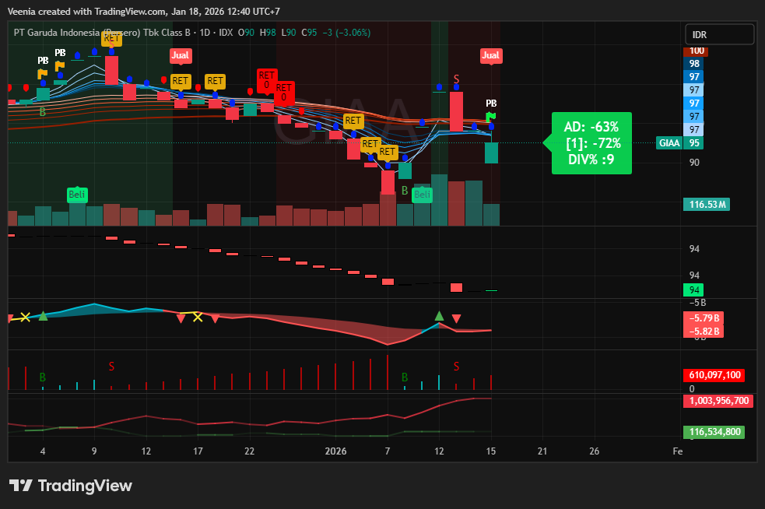The image size is (765, 509).
Task: Click the 116.53 M volume tag
Action: click(x=707, y=205)
